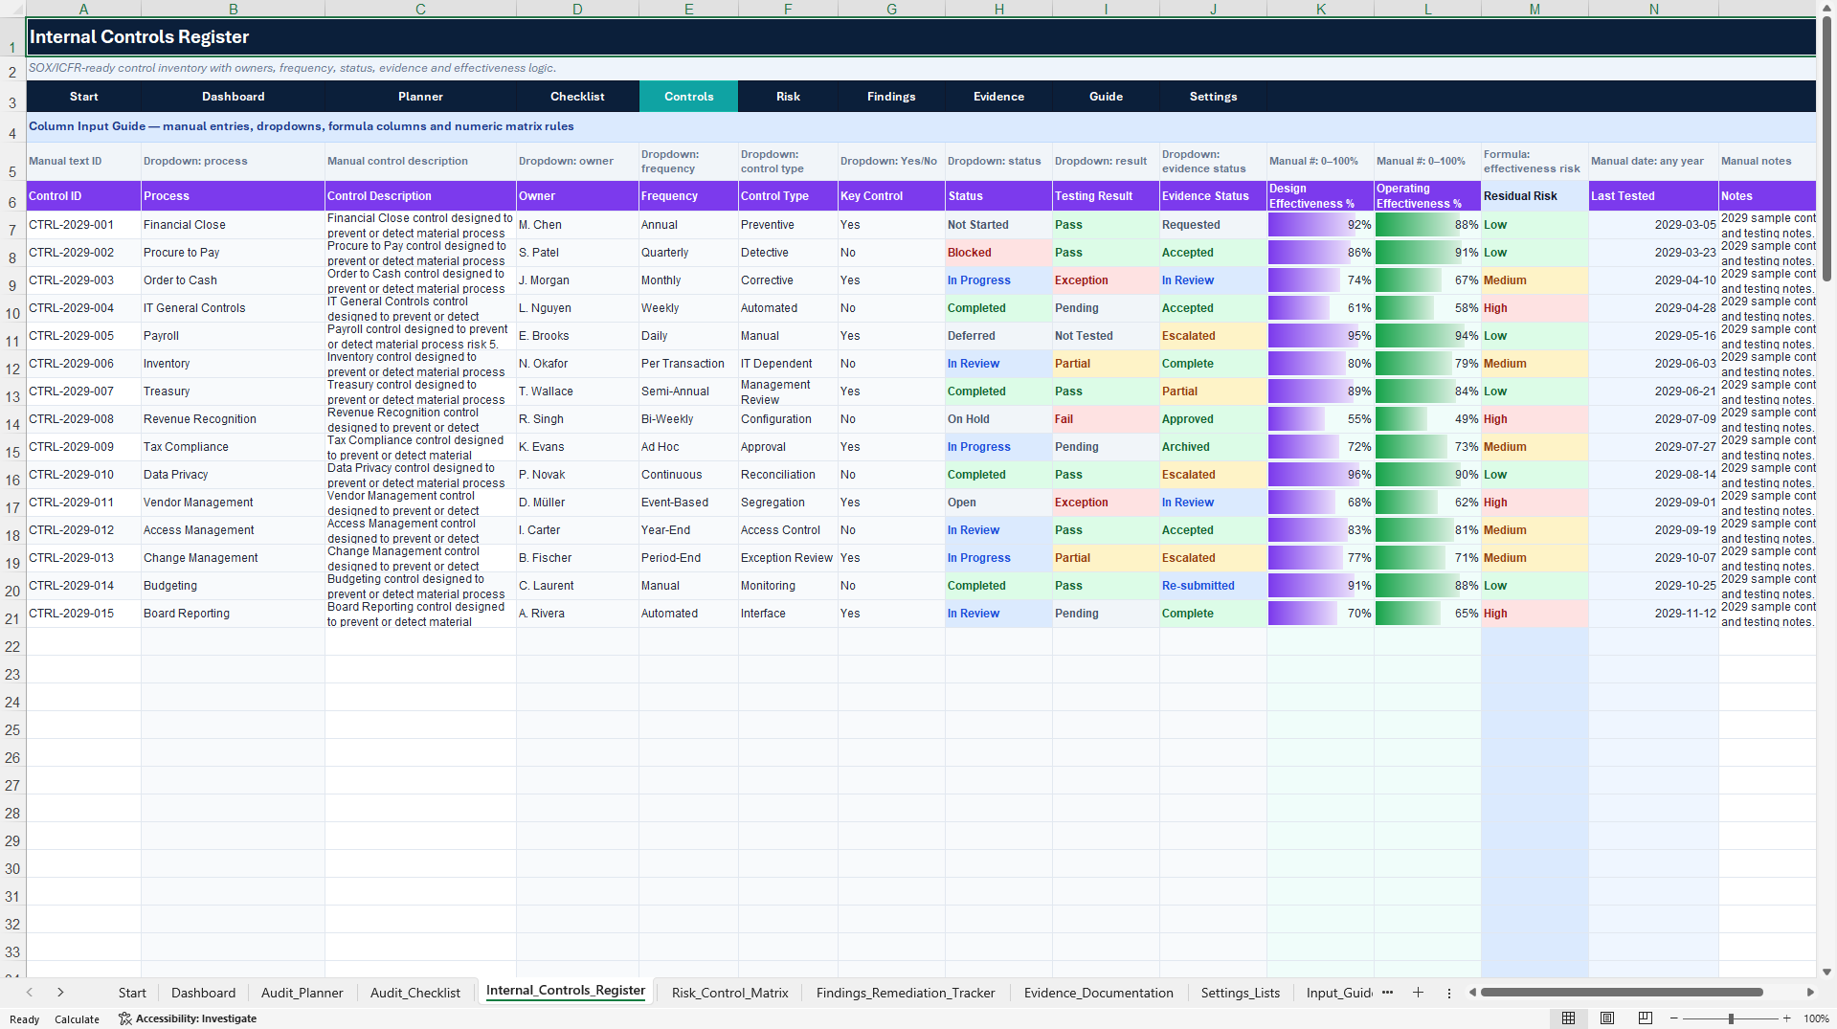Click the Residual Risk column header
Image resolution: width=1837 pixels, height=1029 pixels.
pos(1535,195)
